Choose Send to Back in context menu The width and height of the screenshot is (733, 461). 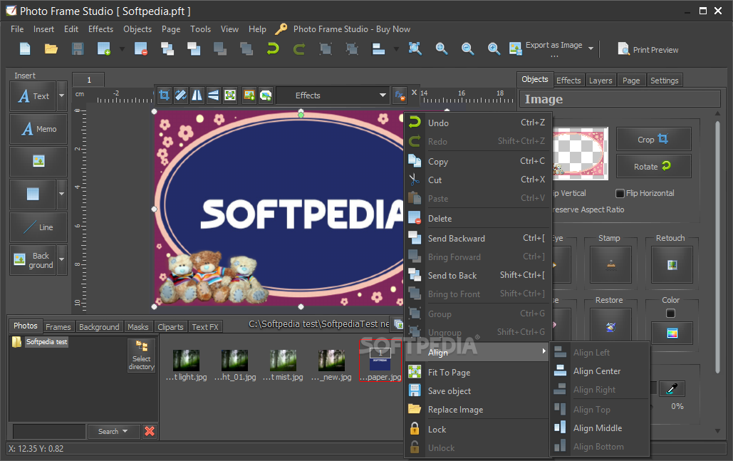(477, 275)
